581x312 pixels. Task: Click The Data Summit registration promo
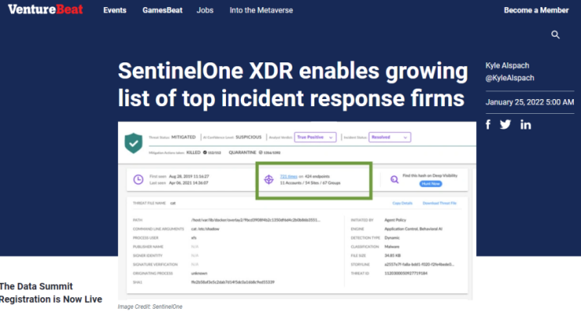(x=51, y=292)
